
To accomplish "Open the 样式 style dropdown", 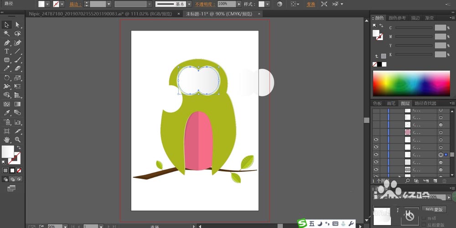I will pyautogui.click(x=267, y=4).
